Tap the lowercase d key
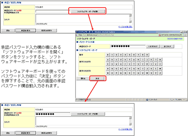The height and width of the screenshot is (136, 188). pos(121,60)
